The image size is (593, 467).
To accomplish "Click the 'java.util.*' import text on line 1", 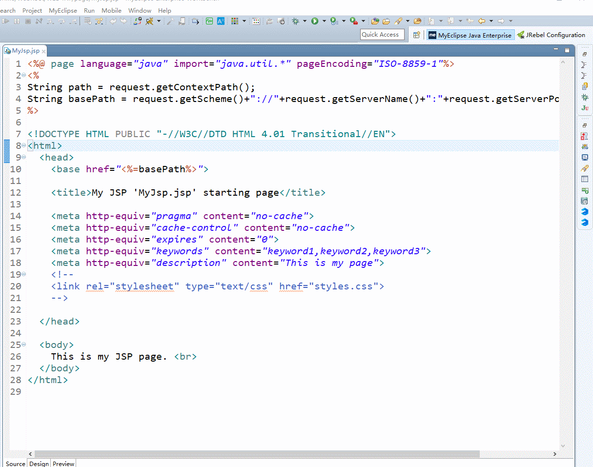I will (253, 64).
